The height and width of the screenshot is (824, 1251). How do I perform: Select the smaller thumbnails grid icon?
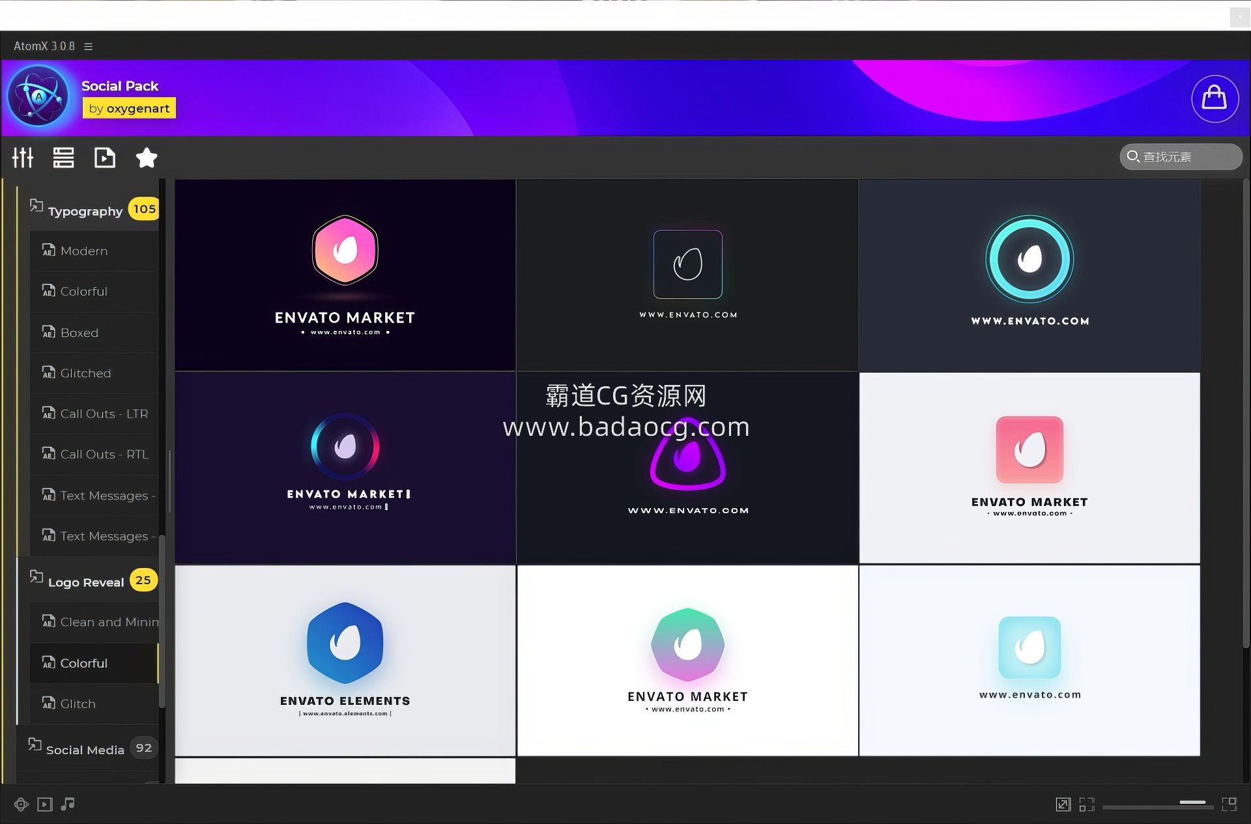point(1087,804)
